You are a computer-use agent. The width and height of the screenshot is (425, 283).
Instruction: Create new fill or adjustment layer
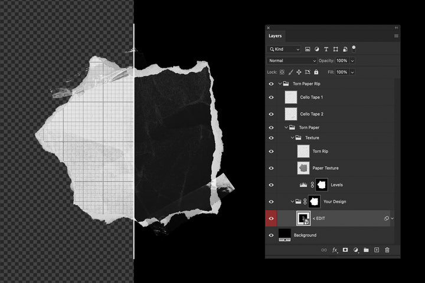coord(355,250)
